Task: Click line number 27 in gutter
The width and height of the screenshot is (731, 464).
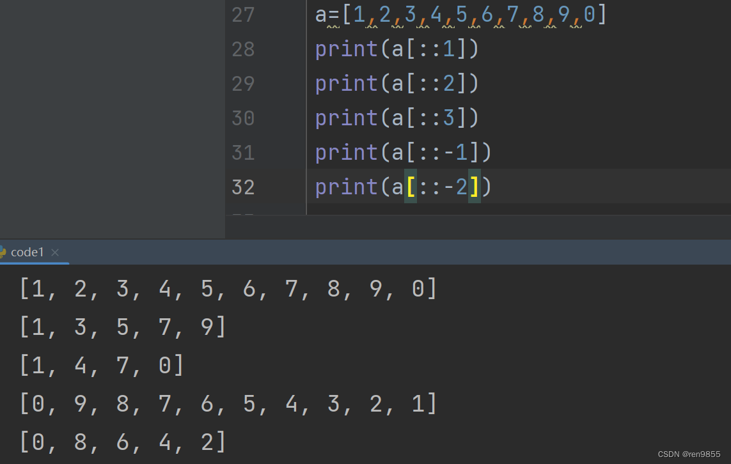Action: 243,15
